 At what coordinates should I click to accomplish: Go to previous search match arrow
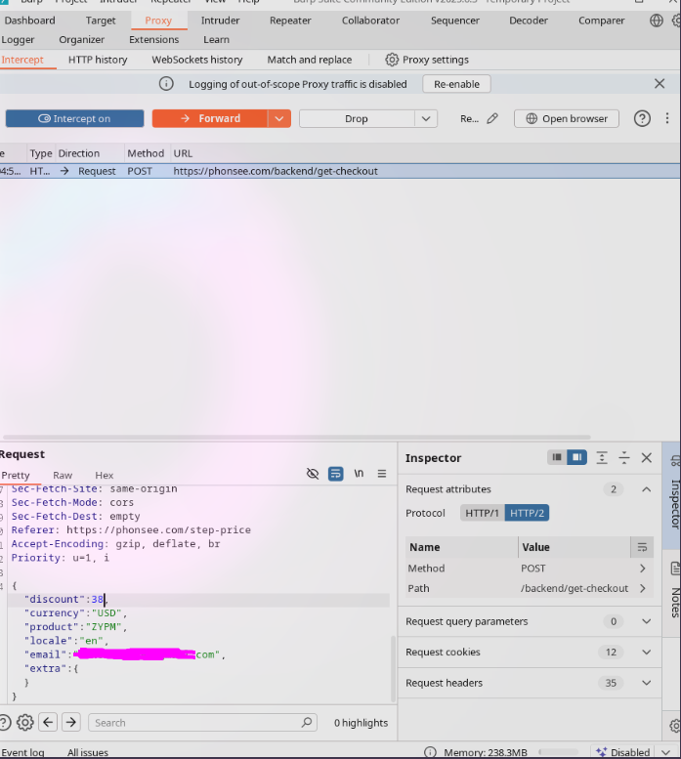pos(48,723)
